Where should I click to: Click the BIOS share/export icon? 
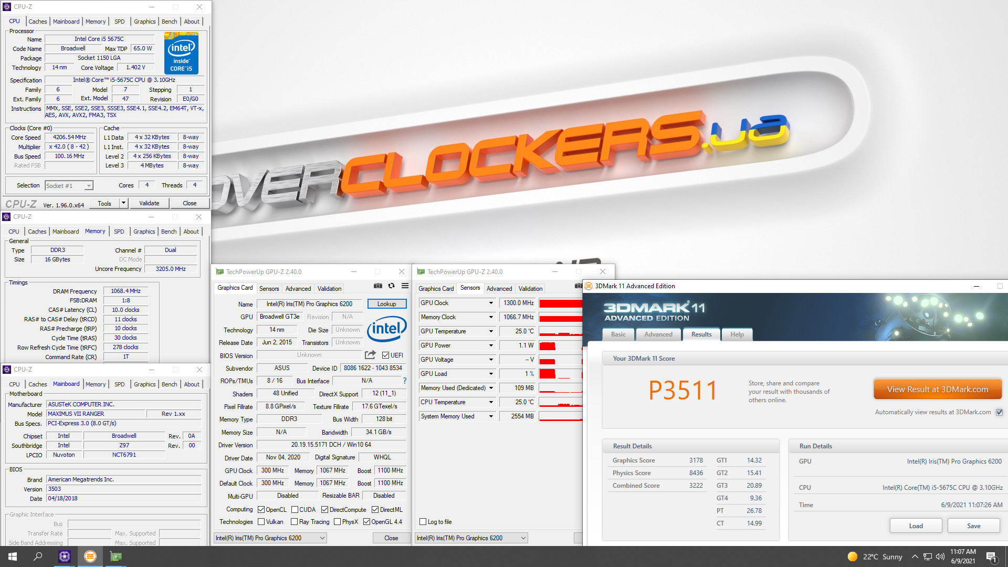[x=370, y=355]
